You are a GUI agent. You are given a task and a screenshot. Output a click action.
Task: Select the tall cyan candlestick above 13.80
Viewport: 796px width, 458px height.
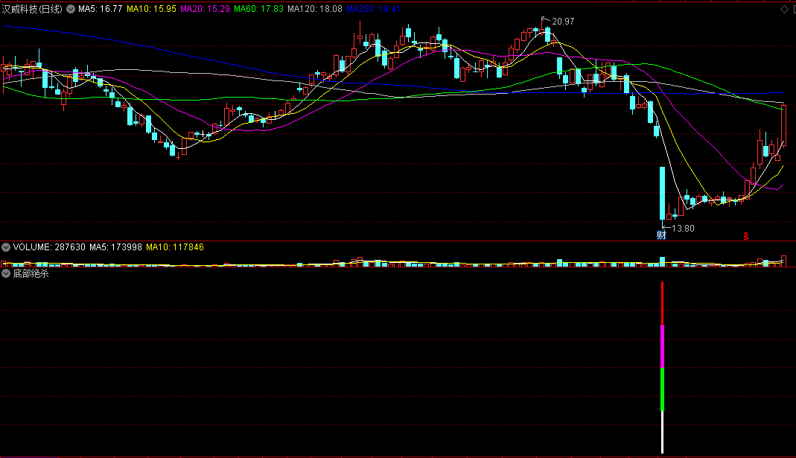pyautogui.click(x=662, y=193)
